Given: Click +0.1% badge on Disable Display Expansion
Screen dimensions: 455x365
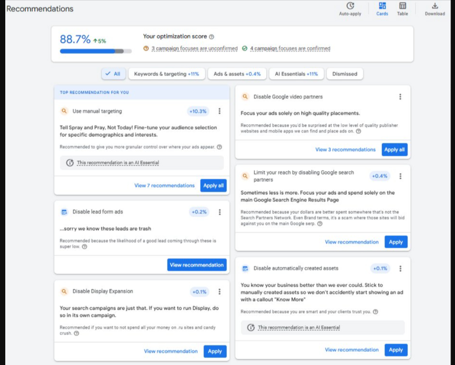Looking at the screenshot, I should 200,292.
